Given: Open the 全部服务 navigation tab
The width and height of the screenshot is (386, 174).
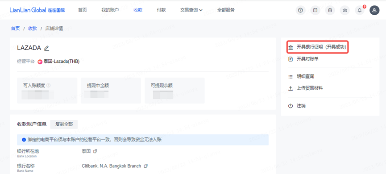Looking at the screenshot, I should click(x=226, y=10).
